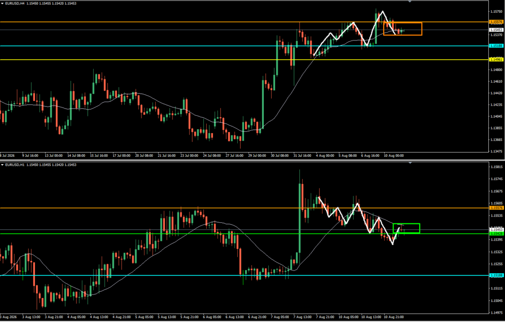Select white 1.15453 current price on H4 chart

(496, 30)
